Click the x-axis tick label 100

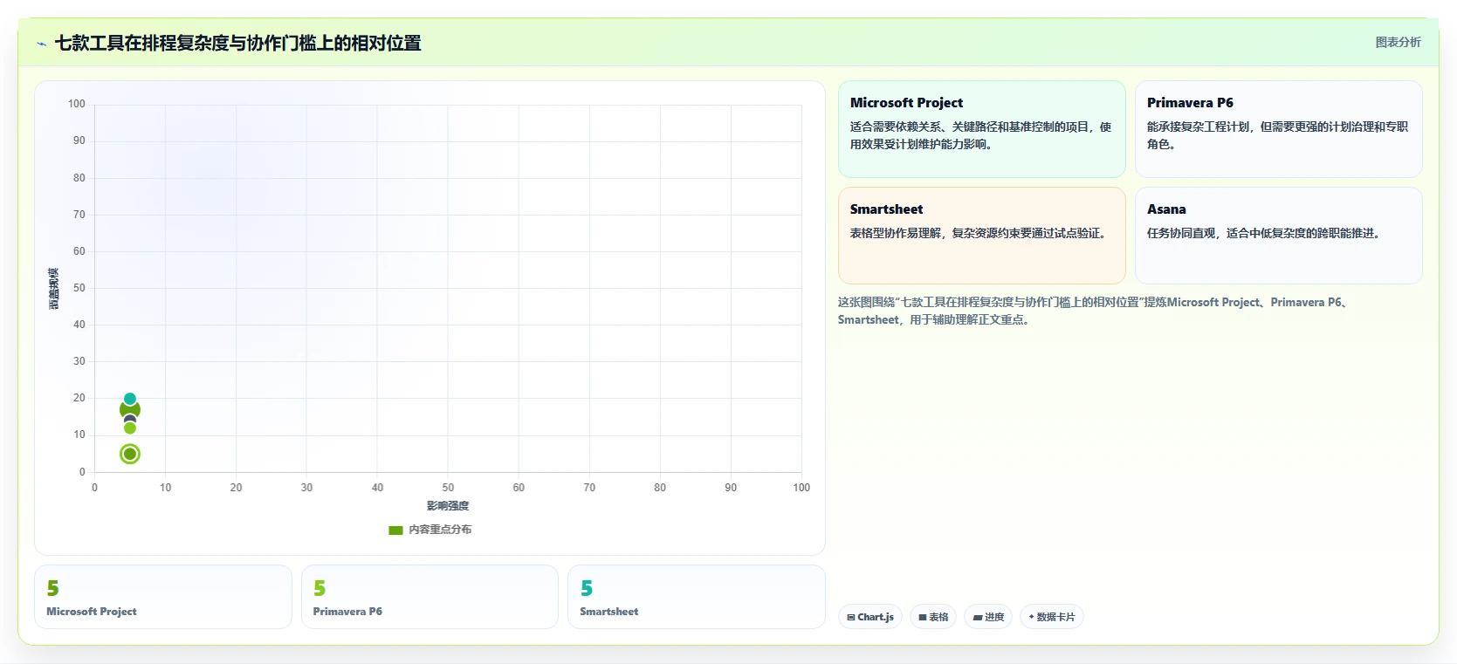tap(801, 488)
